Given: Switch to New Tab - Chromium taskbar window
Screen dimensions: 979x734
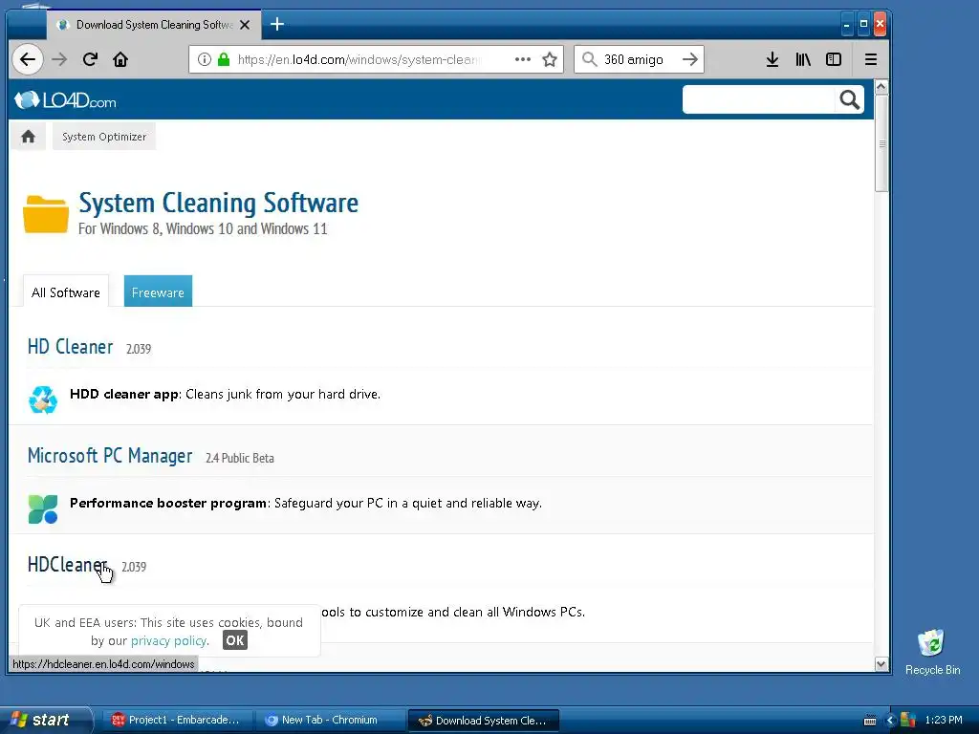Looking at the screenshot, I should tap(329, 721).
